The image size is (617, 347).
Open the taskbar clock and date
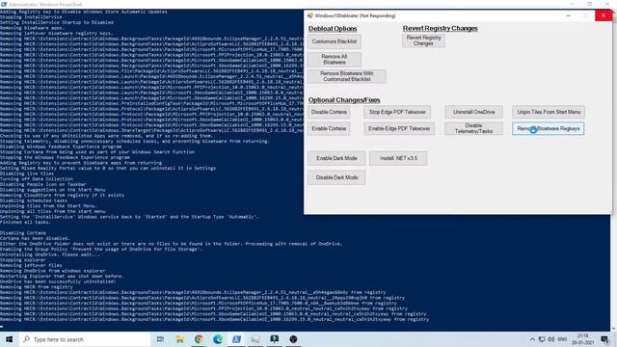(582, 339)
